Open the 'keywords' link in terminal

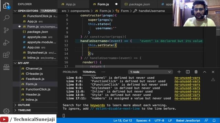[x=98, y=105]
